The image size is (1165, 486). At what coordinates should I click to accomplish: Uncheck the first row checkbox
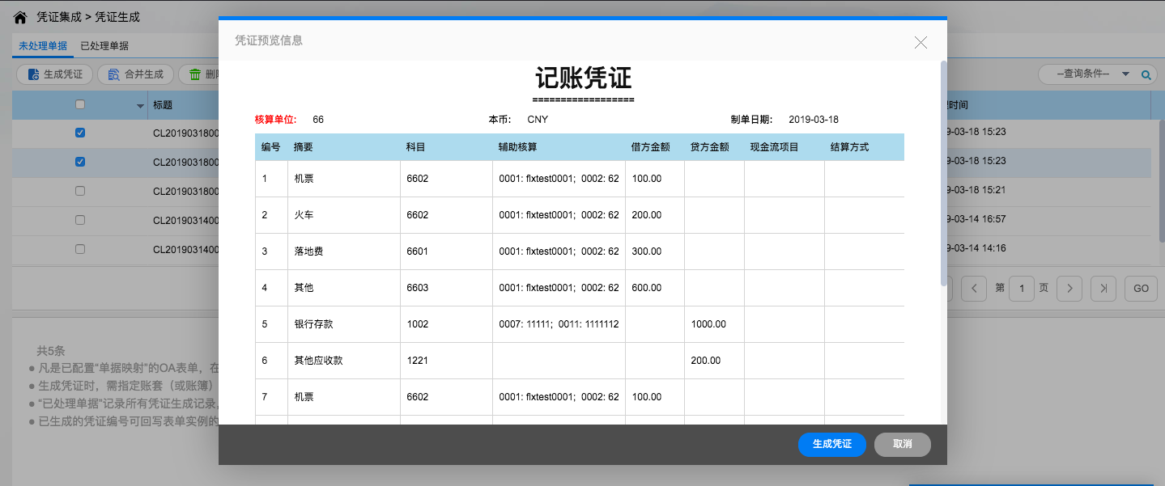pos(79,133)
